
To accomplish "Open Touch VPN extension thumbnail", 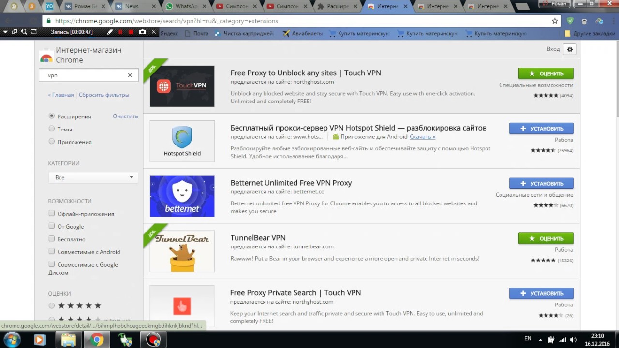I will [x=182, y=86].
